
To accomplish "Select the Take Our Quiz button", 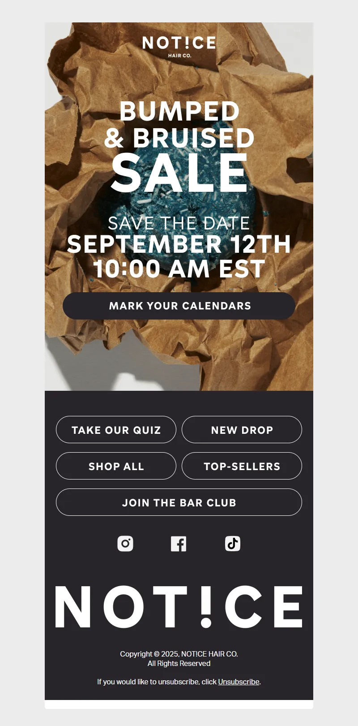I will [x=116, y=430].
